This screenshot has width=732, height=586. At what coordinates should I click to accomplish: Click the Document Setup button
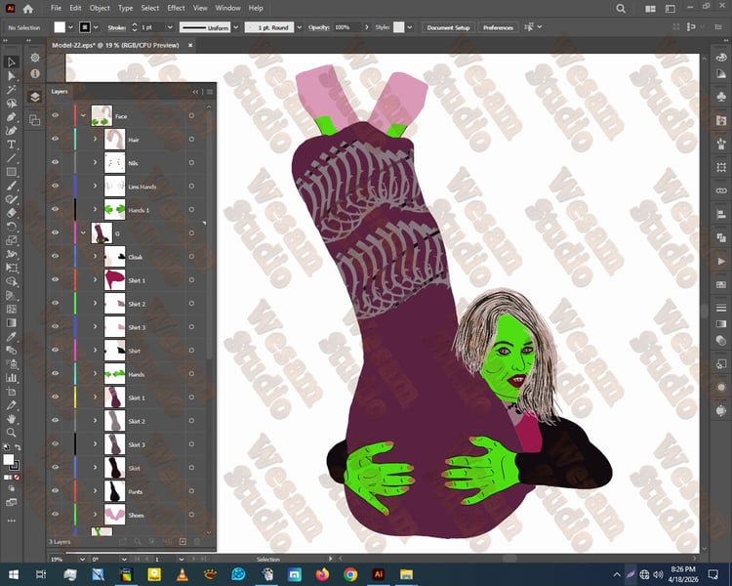pyautogui.click(x=448, y=27)
